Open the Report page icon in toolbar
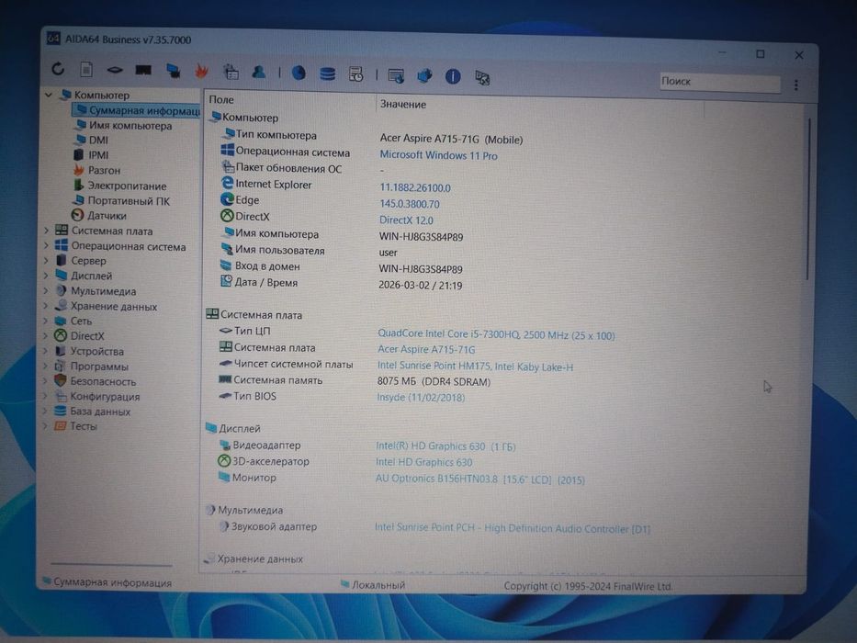This screenshot has height=643, width=857. 86,70
